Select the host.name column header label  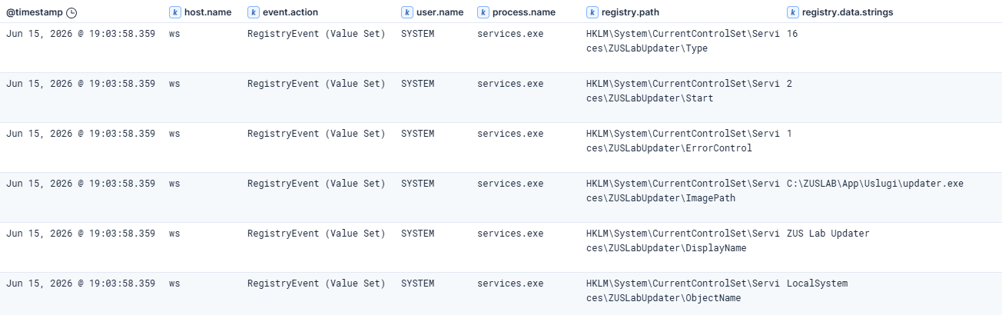pyautogui.click(x=207, y=12)
